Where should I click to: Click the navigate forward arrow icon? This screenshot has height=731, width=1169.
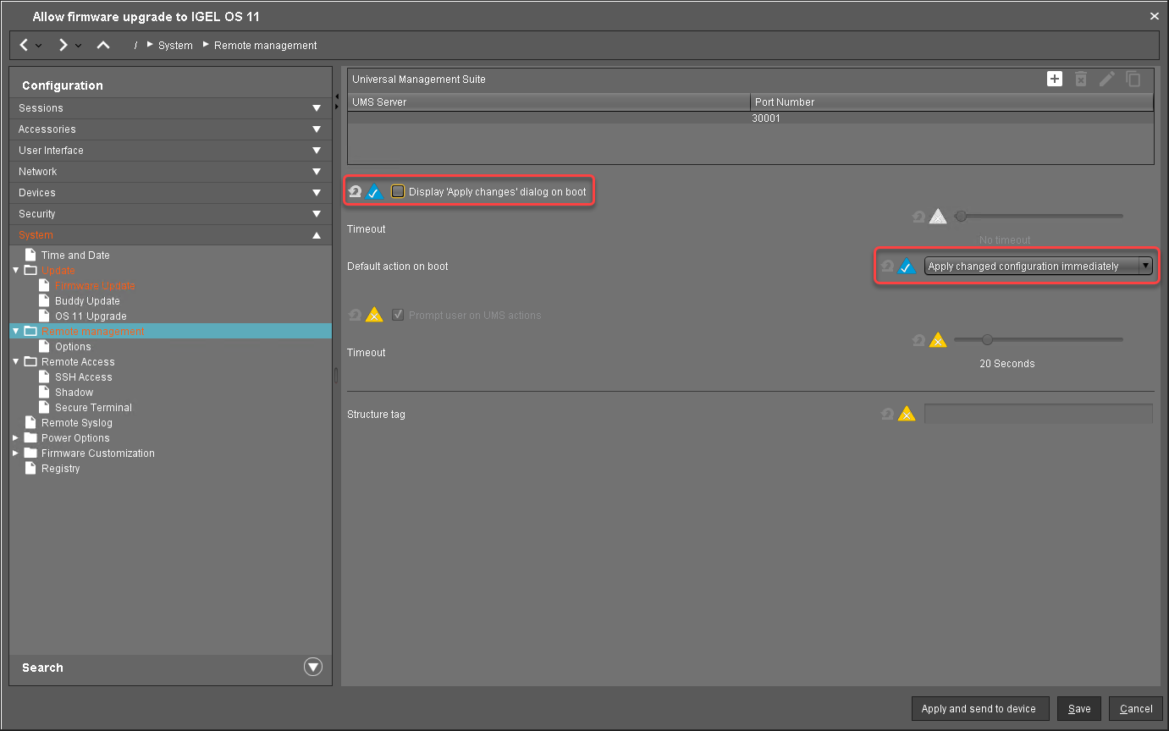click(63, 45)
